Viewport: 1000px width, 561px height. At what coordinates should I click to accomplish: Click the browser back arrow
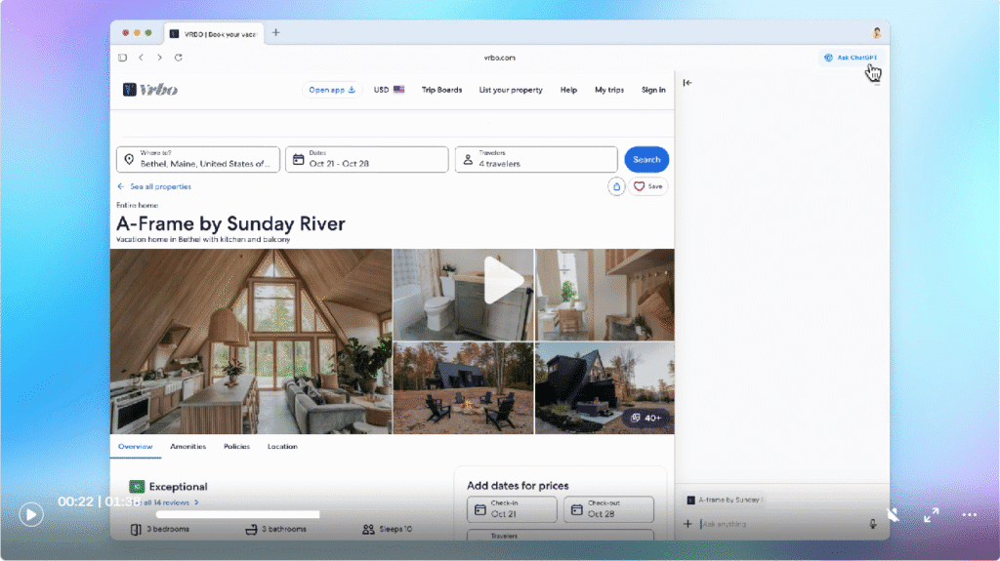[141, 58]
